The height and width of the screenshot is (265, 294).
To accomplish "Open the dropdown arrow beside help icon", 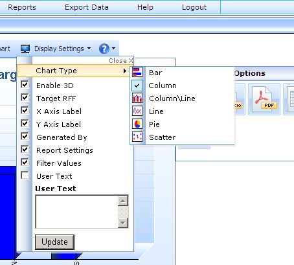I will tap(114, 49).
